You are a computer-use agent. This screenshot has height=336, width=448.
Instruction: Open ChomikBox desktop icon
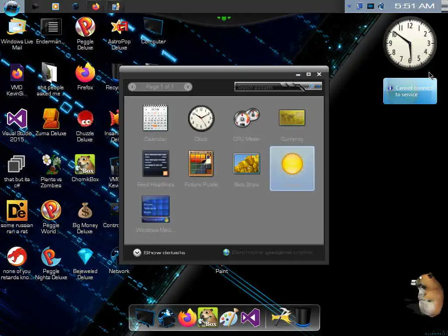(85, 168)
